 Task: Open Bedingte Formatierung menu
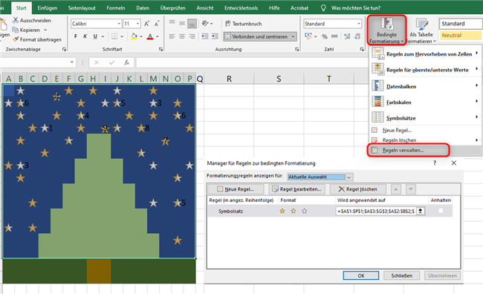click(x=386, y=30)
